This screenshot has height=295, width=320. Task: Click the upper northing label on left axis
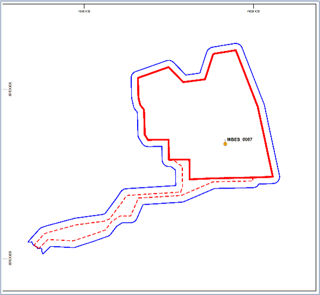[10, 89]
